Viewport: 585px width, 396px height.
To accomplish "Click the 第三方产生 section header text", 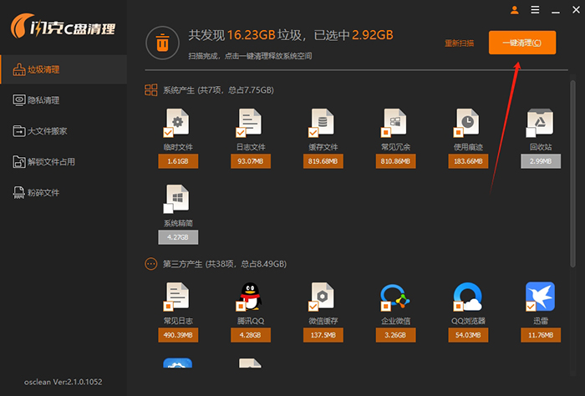I will (x=225, y=264).
